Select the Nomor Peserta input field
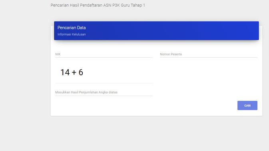 click(x=209, y=54)
